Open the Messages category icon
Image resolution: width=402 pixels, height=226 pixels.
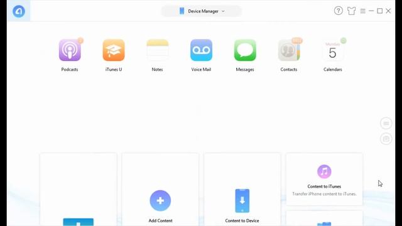(245, 50)
